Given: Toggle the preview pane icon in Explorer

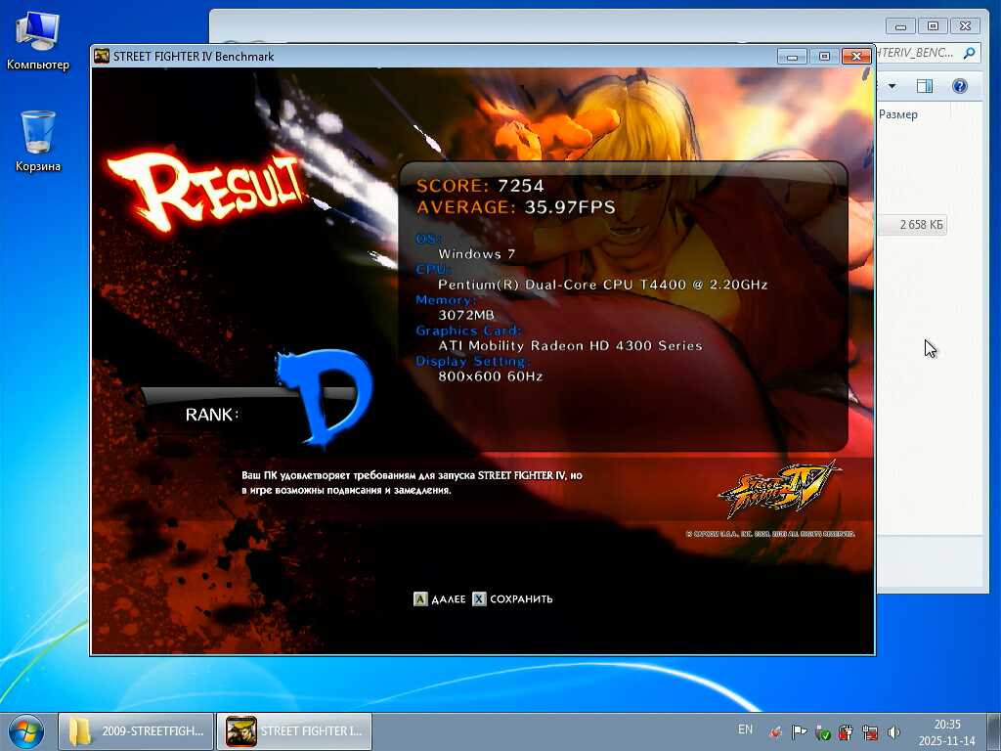Looking at the screenshot, I should point(925,86).
